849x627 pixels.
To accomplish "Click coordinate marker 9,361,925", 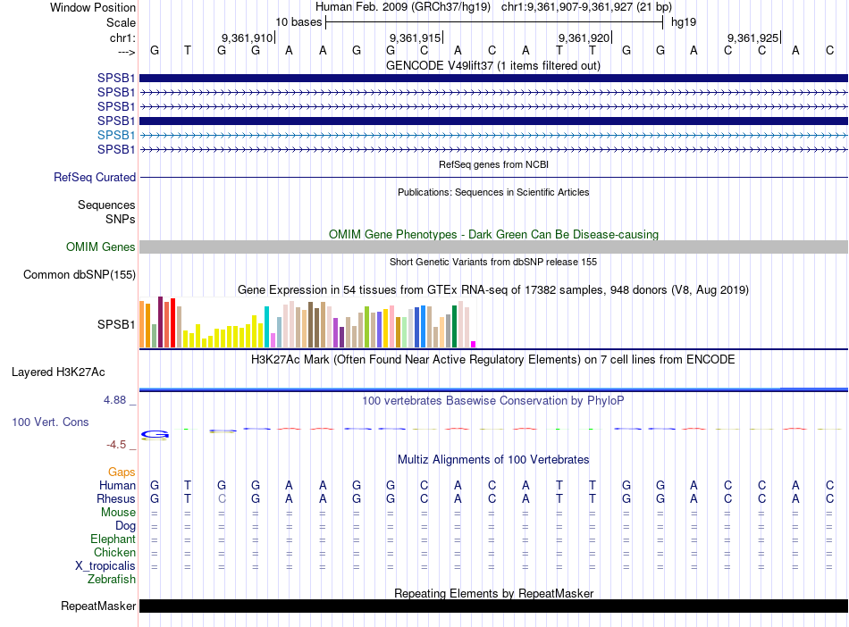I will click(753, 38).
